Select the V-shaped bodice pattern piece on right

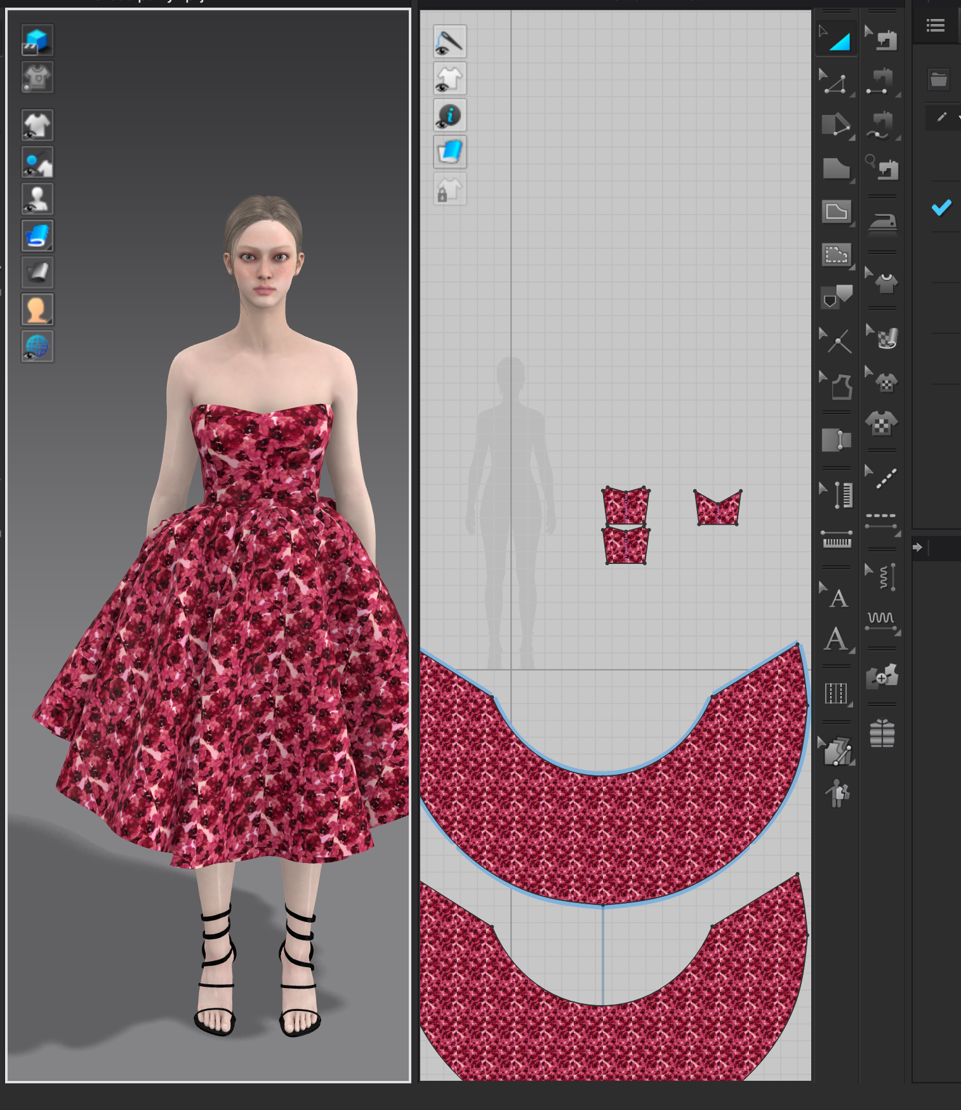pyautogui.click(x=718, y=508)
